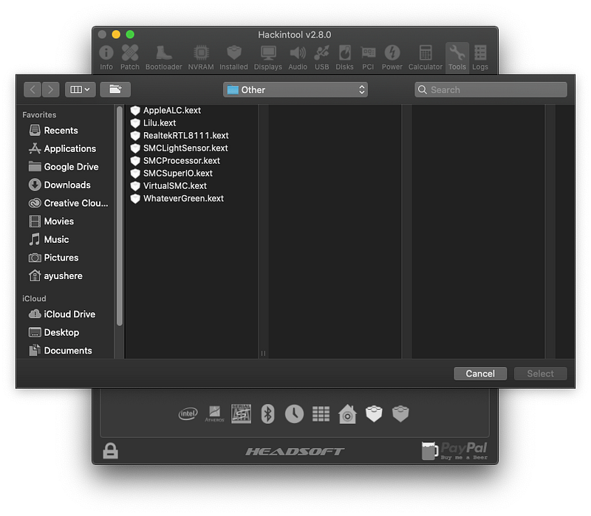Screen dimensions: 591x516
Task: Switch to the USB section
Action: click(x=321, y=58)
